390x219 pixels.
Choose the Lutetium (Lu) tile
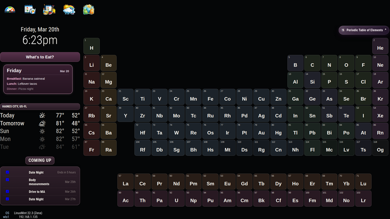(x=363, y=182)
